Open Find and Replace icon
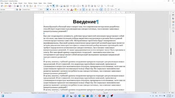 (48, 6)
